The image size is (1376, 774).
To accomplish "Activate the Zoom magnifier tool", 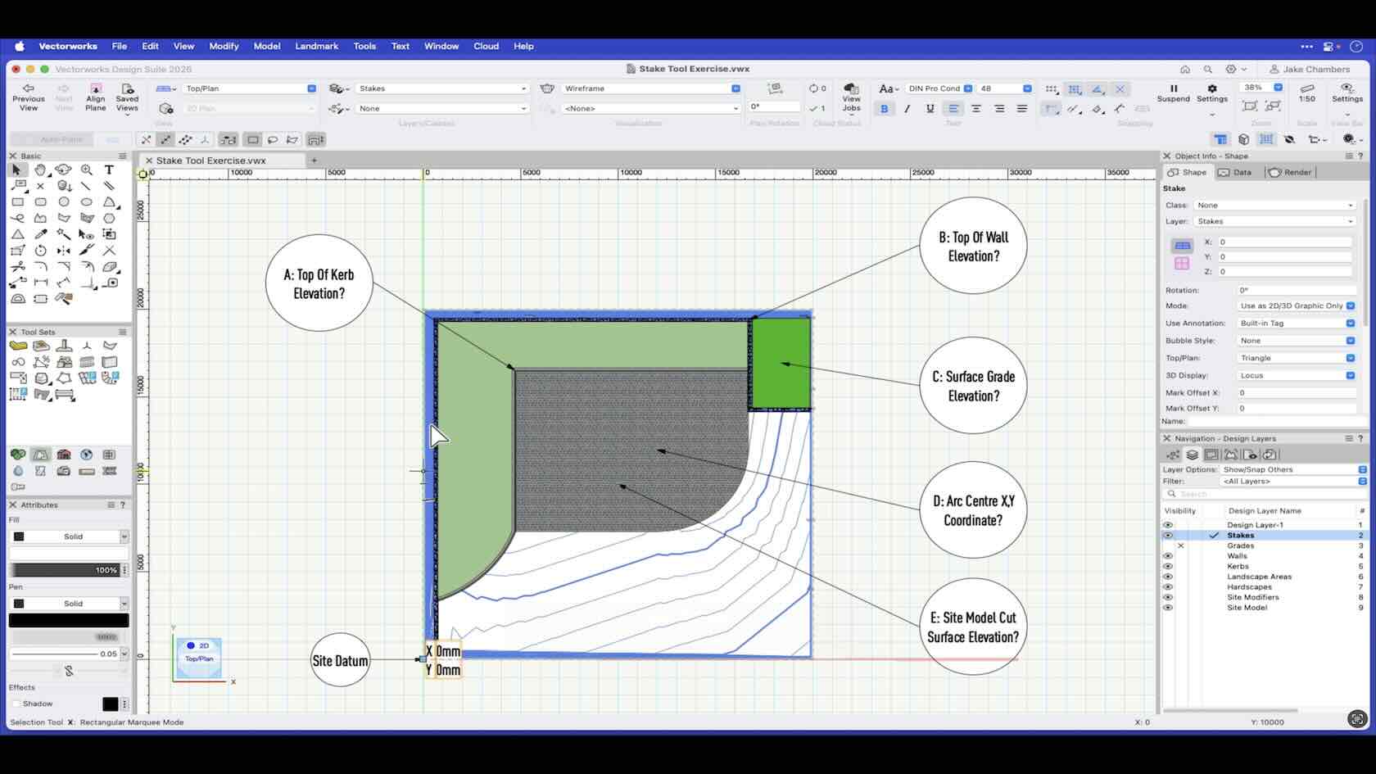I will (x=86, y=170).
